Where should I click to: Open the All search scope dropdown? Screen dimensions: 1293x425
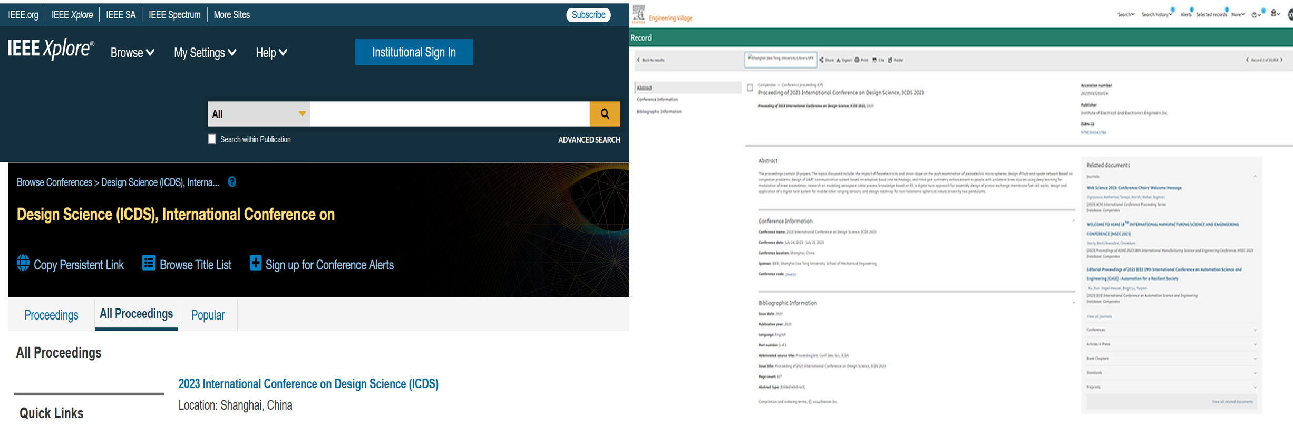point(258,114)
